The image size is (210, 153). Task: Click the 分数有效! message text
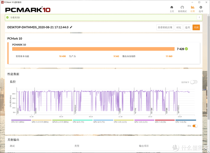pyautogui.click(x=15, y=18)
